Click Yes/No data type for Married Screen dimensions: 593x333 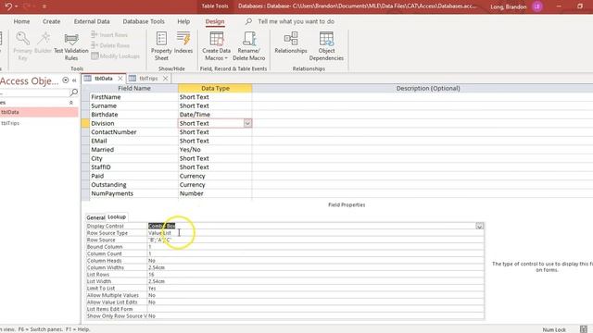pyautogui.click(x=215, y=150)
